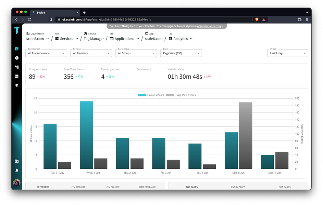Click the Tue, 31 May axis label
Image resolution: width=323 pixels, height=205 pixels.
[57, 173]
